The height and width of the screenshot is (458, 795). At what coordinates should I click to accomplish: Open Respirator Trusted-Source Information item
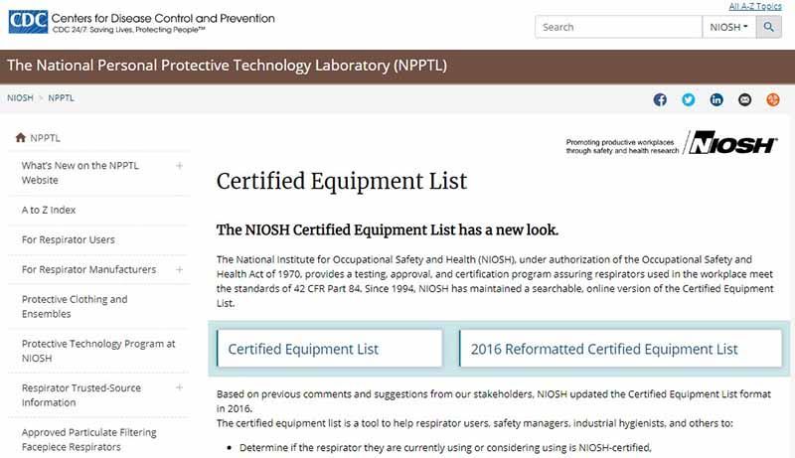(81, 395)
